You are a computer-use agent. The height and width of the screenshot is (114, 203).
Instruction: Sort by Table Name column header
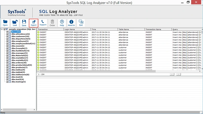[131, 29]
